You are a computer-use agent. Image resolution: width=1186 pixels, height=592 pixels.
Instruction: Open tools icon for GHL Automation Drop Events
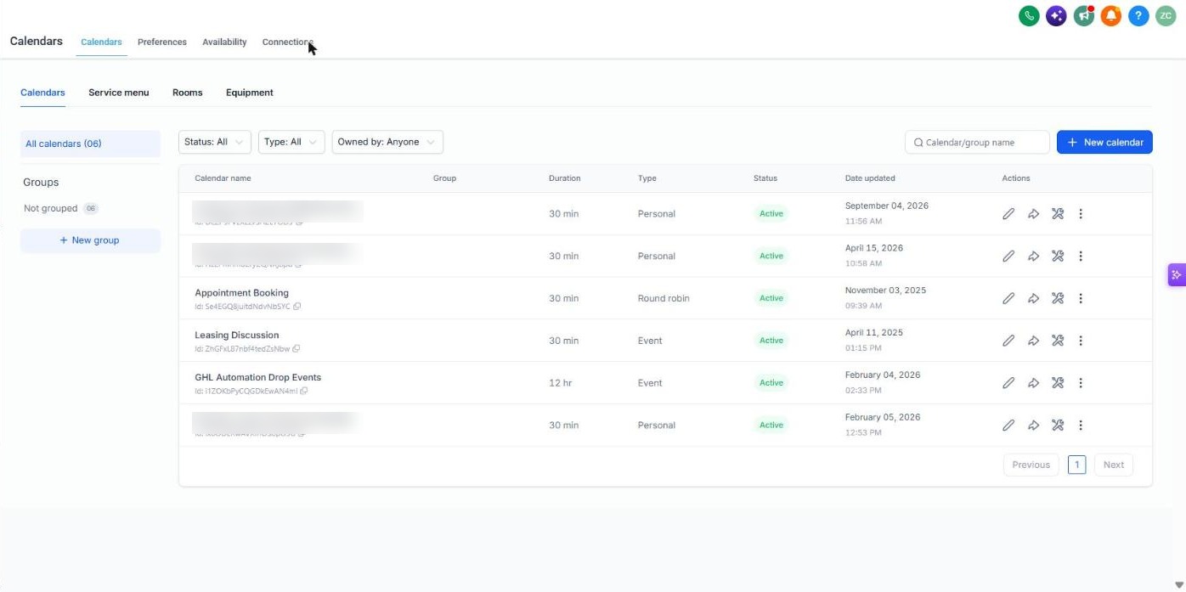[x=1058, y=383]
